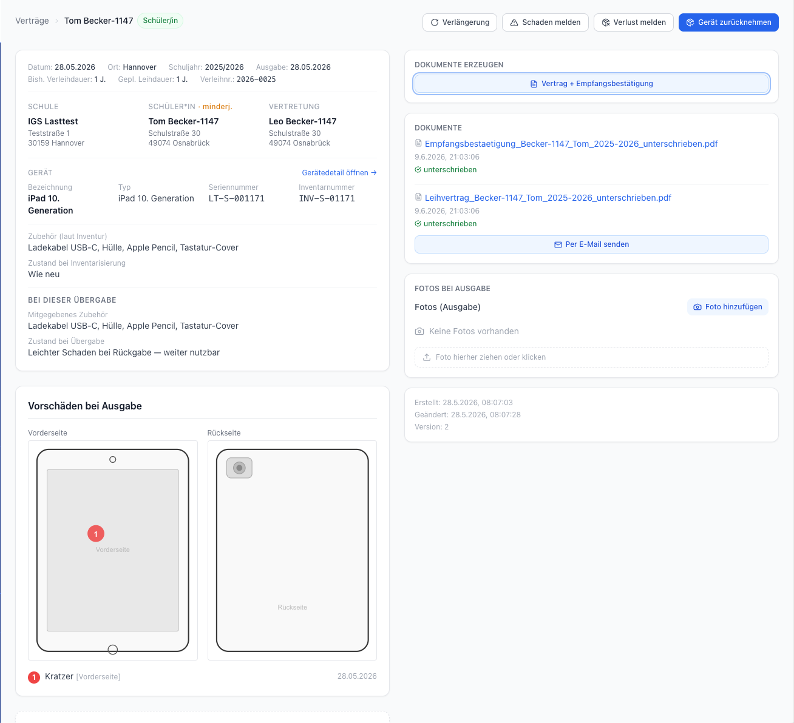Click inventory number INV-S-01171

click(327, 198)
